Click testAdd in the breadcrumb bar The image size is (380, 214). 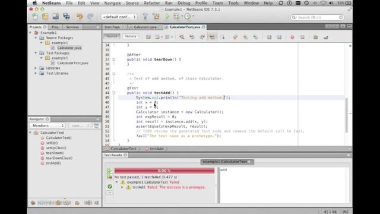pyautogui.click(x=156, y=149)
